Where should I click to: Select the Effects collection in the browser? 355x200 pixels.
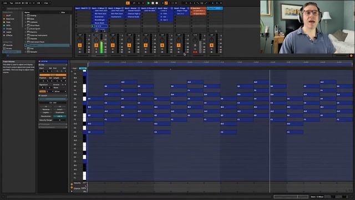tap(9, 36)
